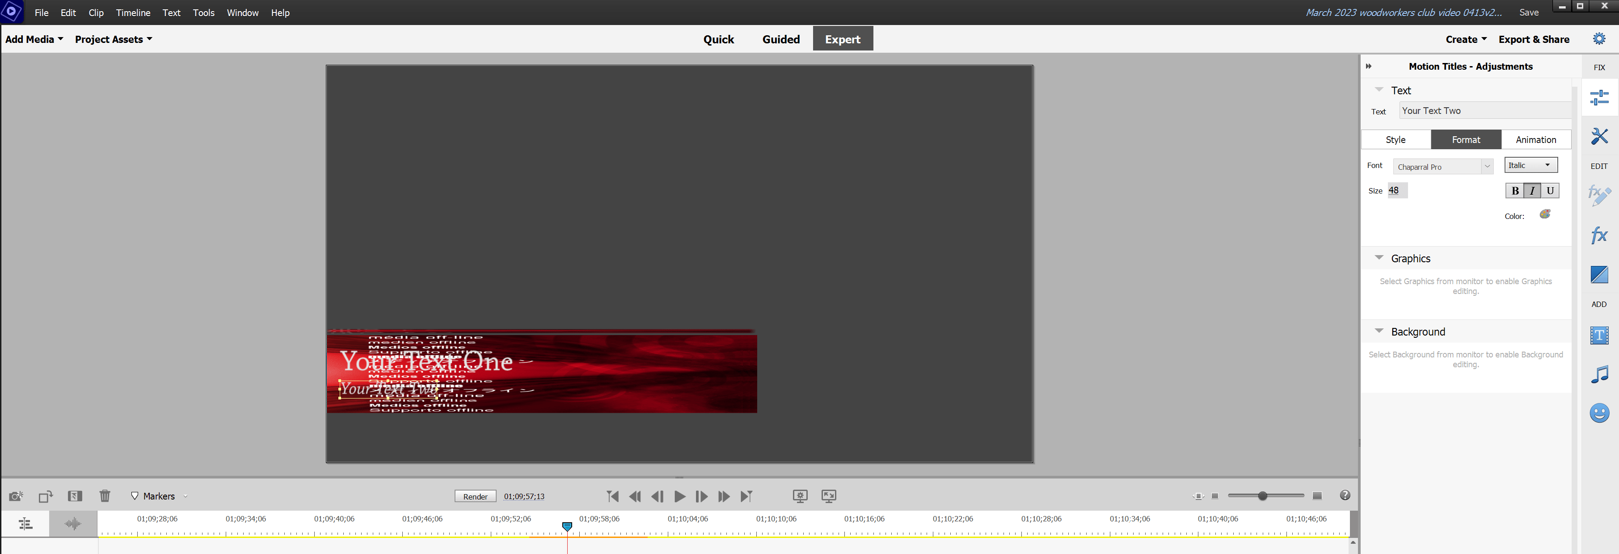The height and width of the screenshot is (554, 1619).
Task: Delete selection using the trash icon
Action: pos(105,496)
